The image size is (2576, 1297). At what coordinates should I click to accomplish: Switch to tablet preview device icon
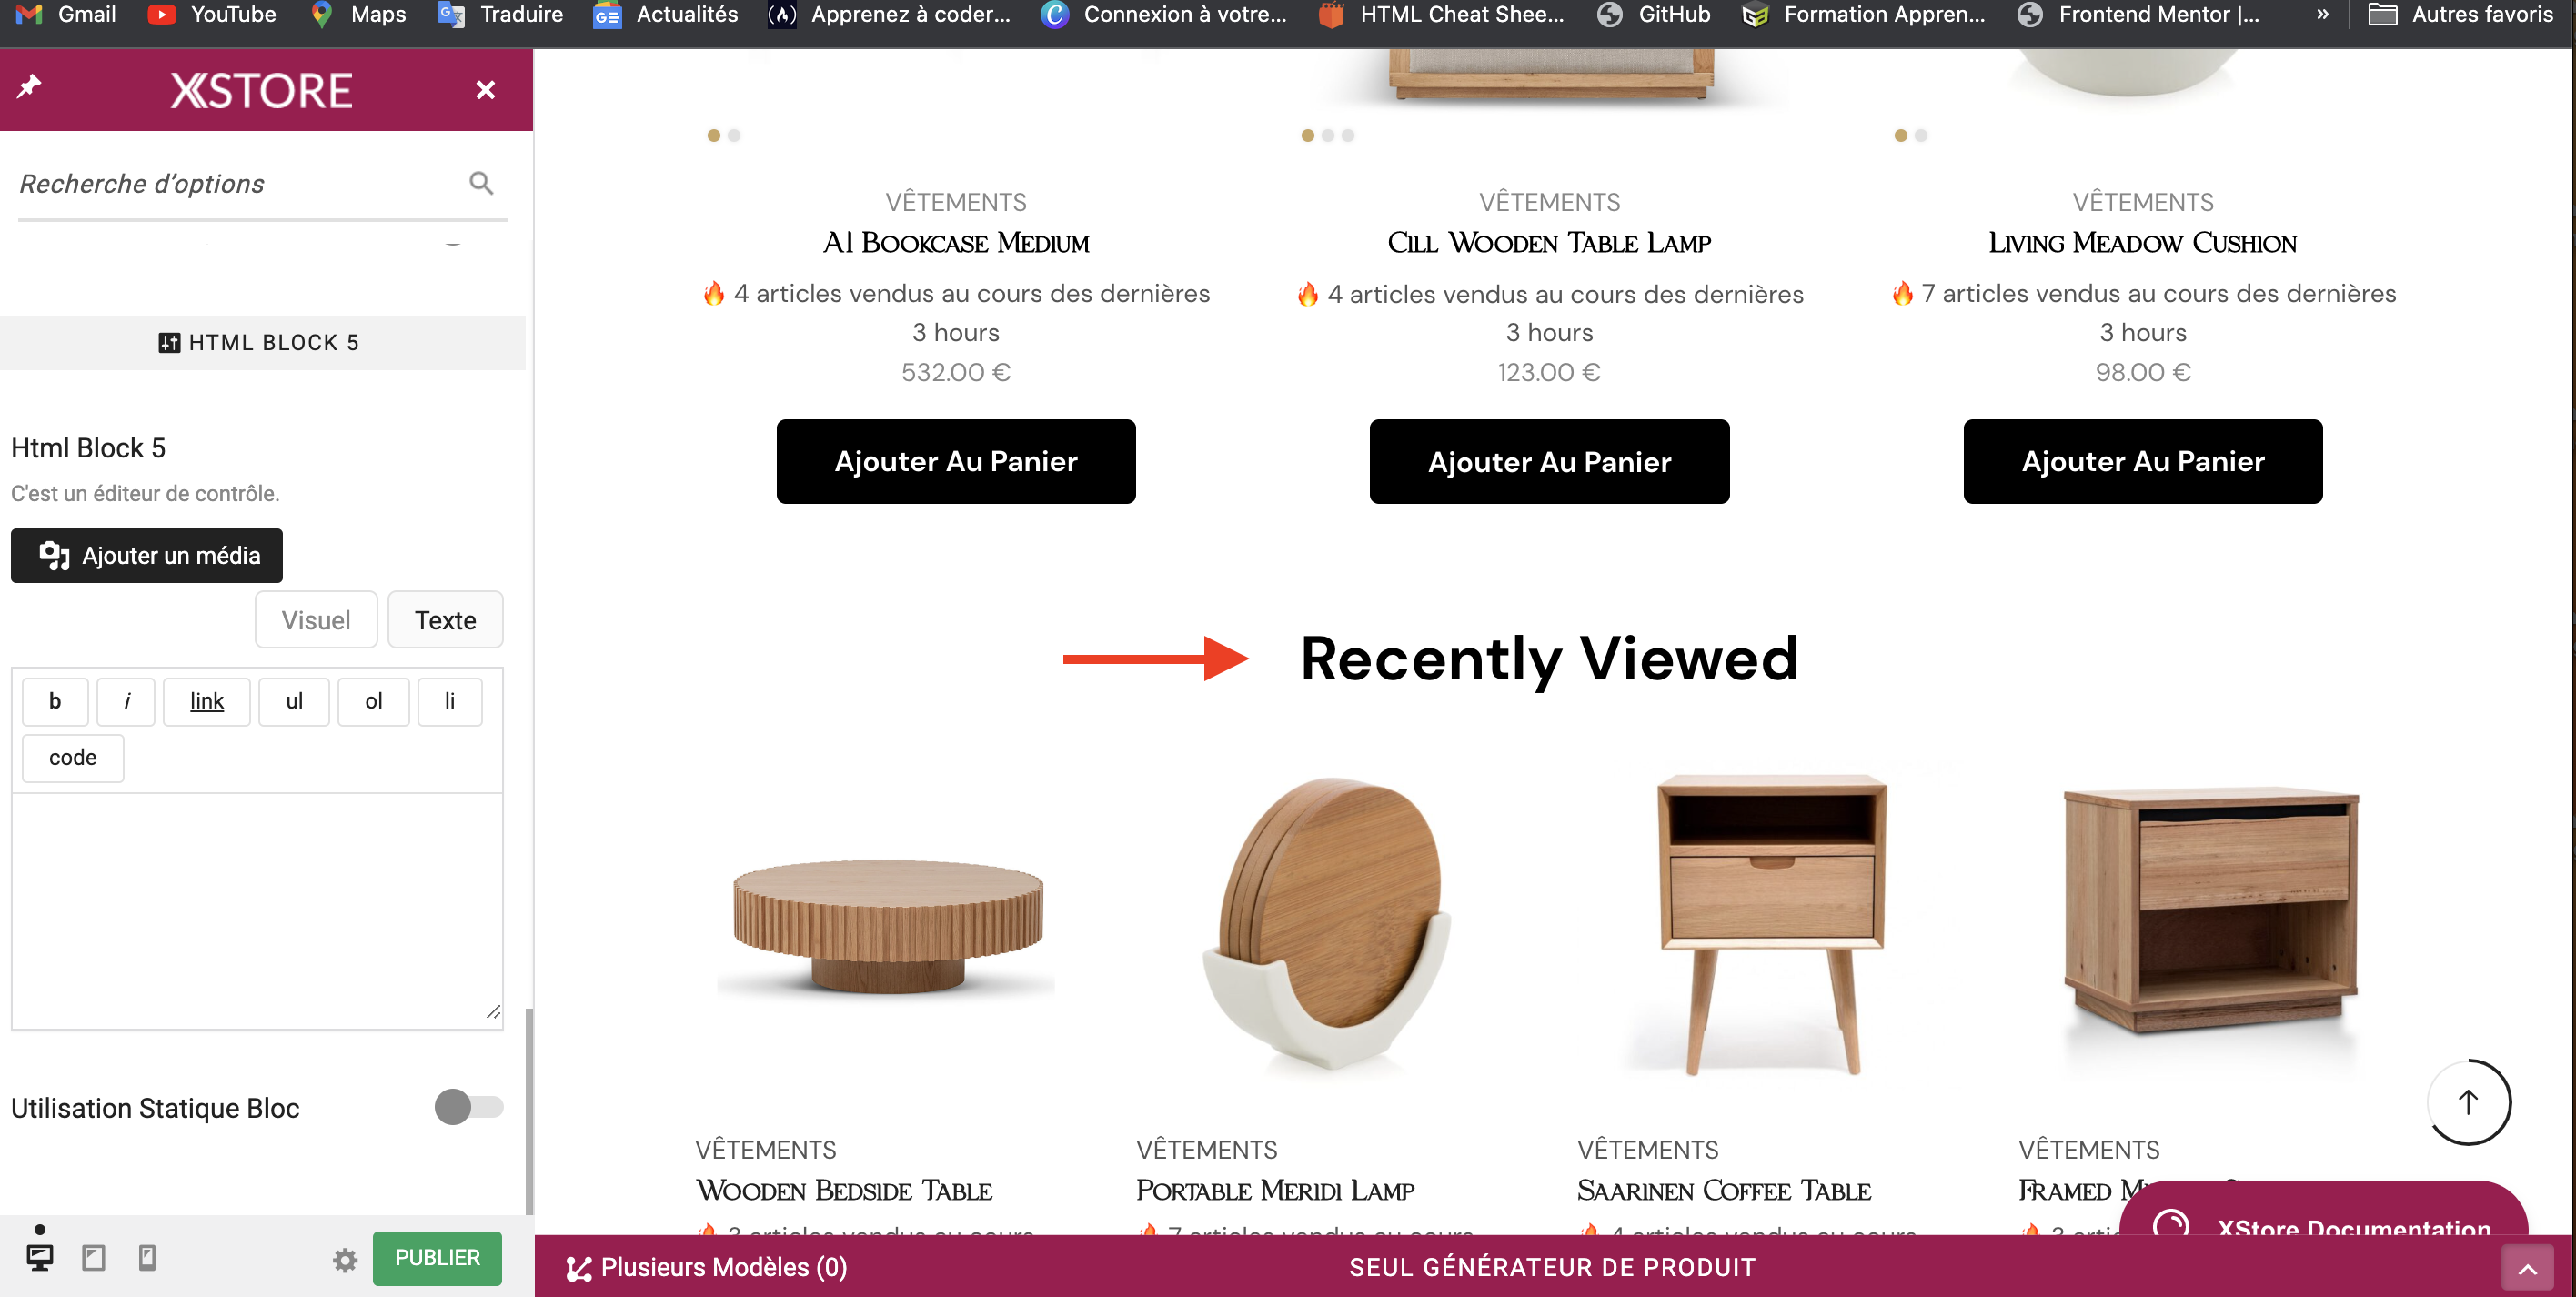coord(94,1257)
